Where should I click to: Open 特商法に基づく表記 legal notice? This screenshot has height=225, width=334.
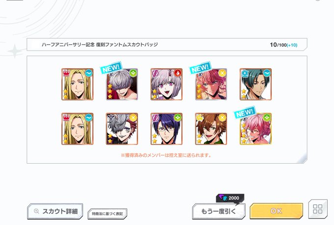coord(108,214)
